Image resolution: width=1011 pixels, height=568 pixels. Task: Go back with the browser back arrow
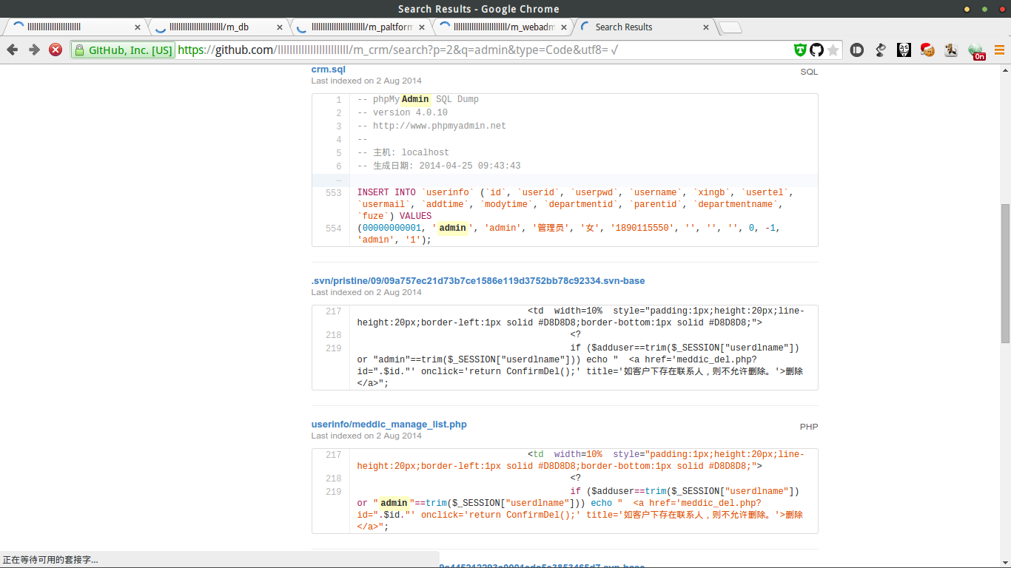tap(12, 50)
